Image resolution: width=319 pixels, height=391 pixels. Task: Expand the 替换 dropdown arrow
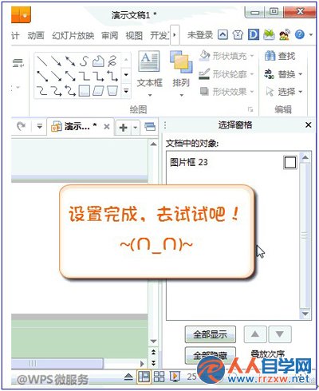click(301, 74)
